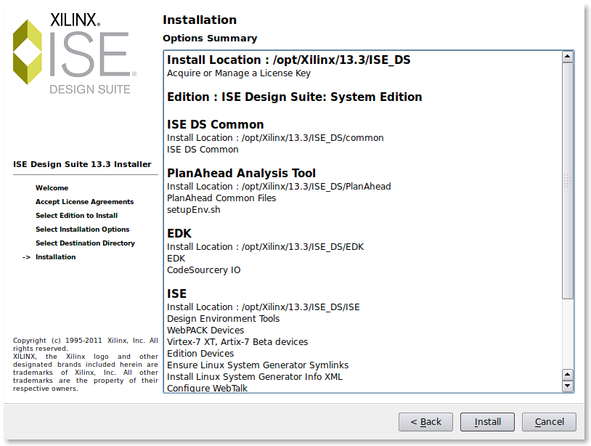The width and height of the screenshot is (591, 446).
Task: Go back with the Back button
Action: click(x=425, y=421)
